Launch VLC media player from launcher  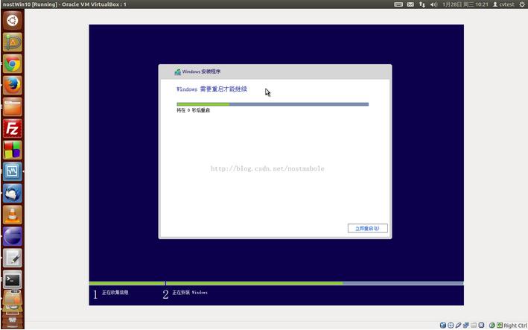pos(13,215)
